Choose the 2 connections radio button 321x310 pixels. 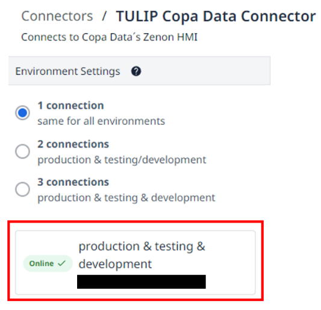click(x=22, y=151)
